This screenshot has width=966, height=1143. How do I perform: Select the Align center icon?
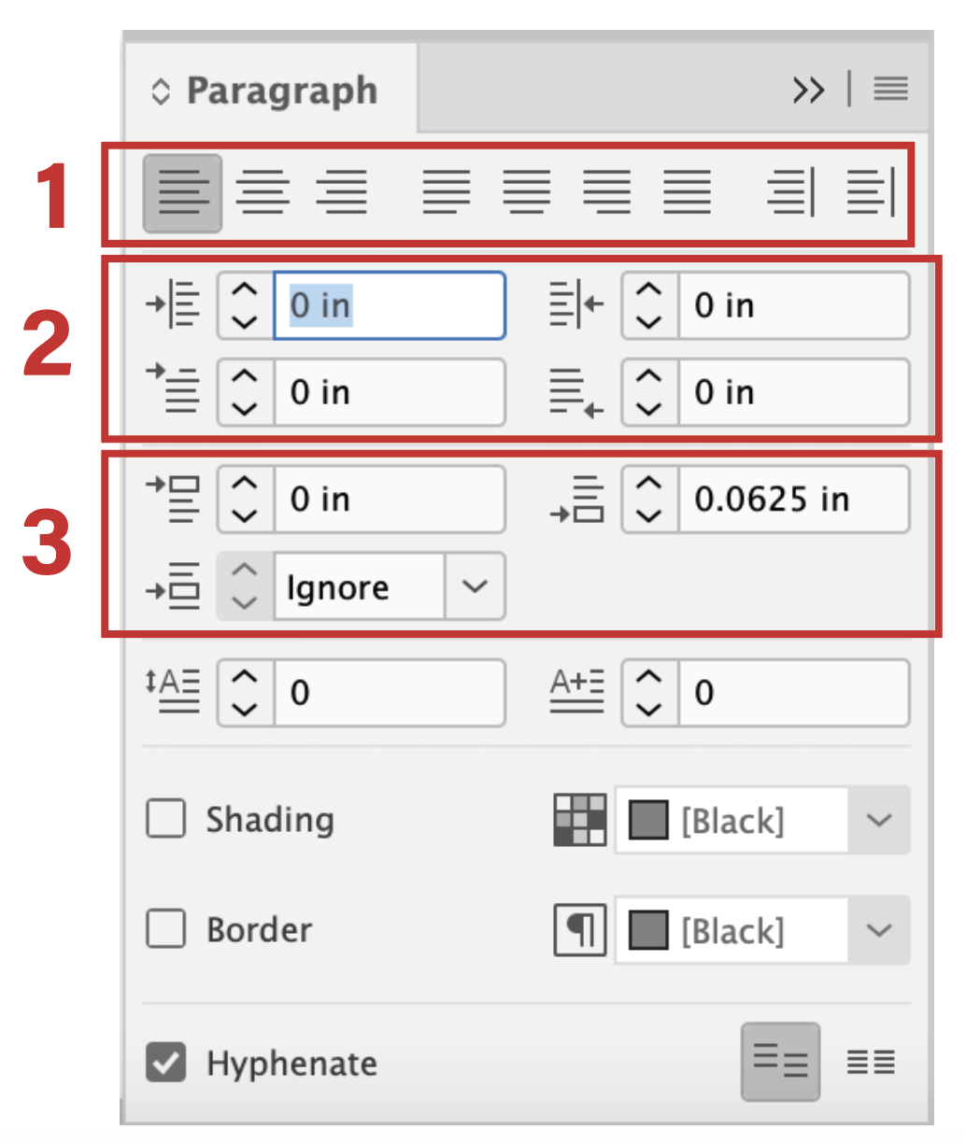(x=263, y=193)
